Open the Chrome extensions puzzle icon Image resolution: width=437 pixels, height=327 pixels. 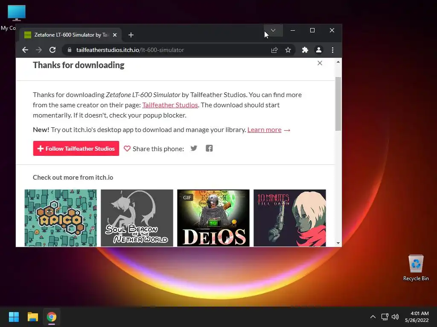[x=305, y=50]
